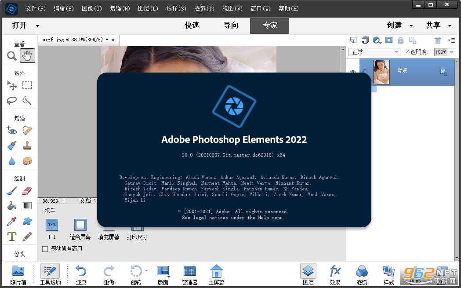Open the 增强(N) menu
The width and height of the screenshot is (461, 288).
tap(120, 8)
